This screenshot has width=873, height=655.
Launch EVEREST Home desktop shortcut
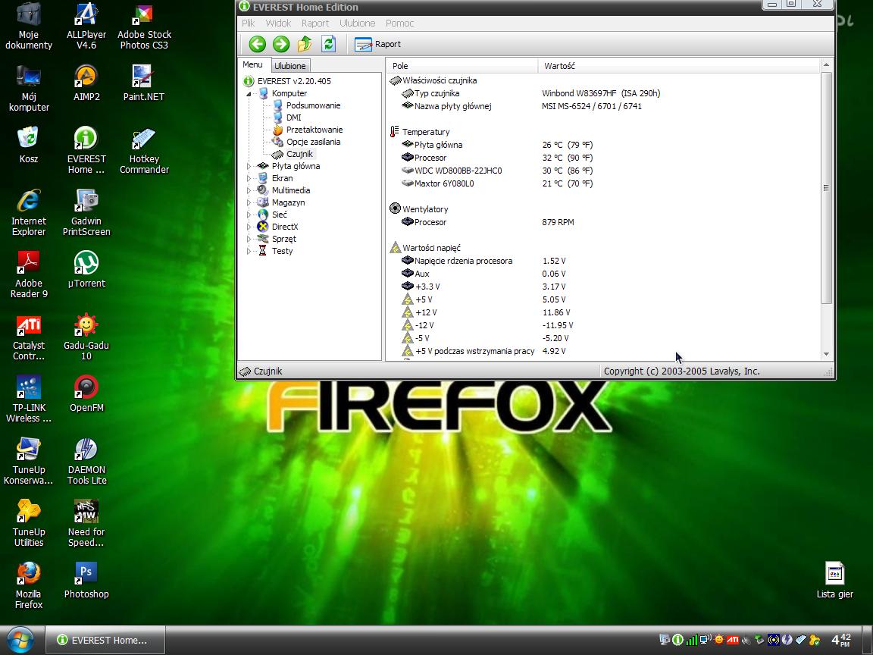click(86, 150)
